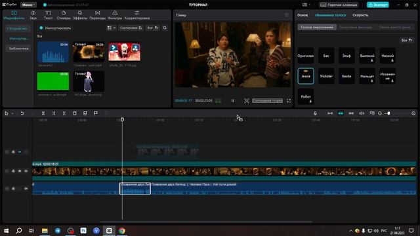Enter fullscreen preview in the player
The height and width of the screenshot is (236, 420).
[289, 100]
